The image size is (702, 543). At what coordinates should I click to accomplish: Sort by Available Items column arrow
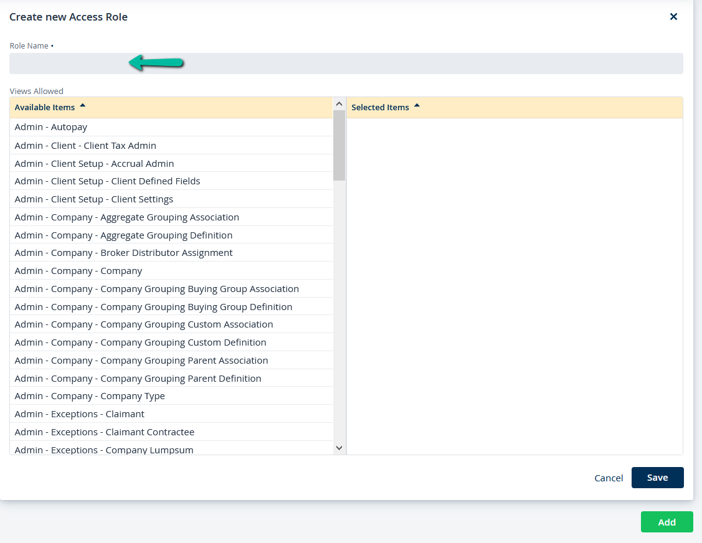tap(83, 106)
